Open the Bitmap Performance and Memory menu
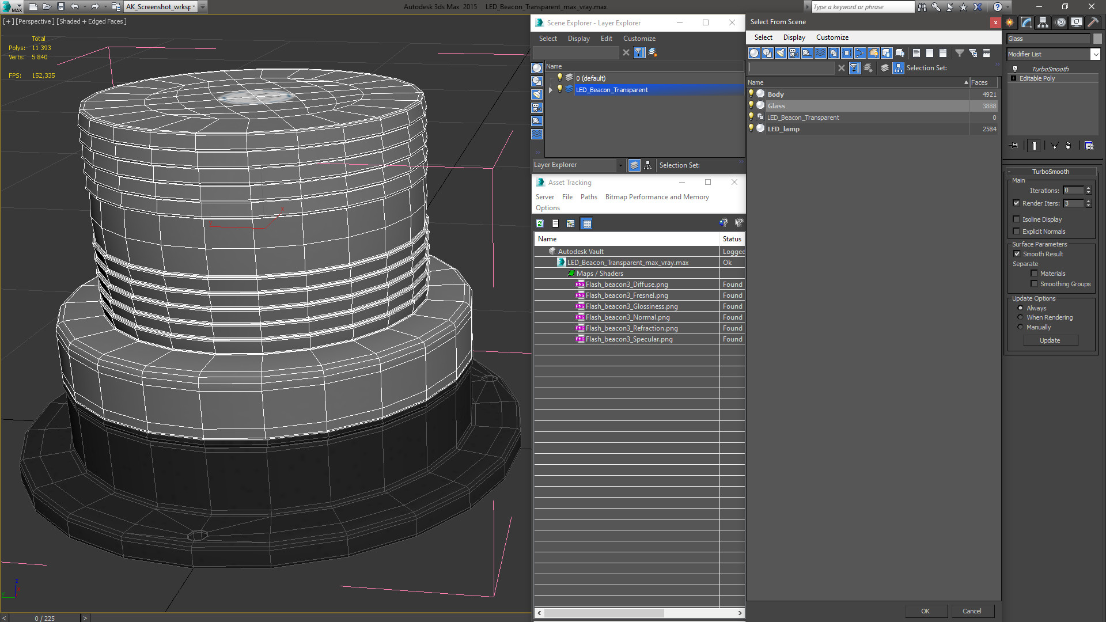1106x622 pixels. [x=657, y=197]
